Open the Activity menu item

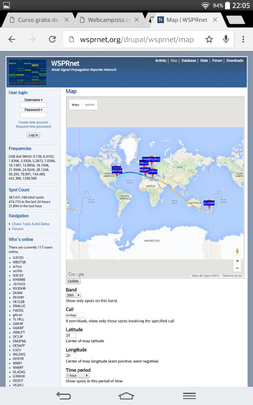(x=161, y=61)
